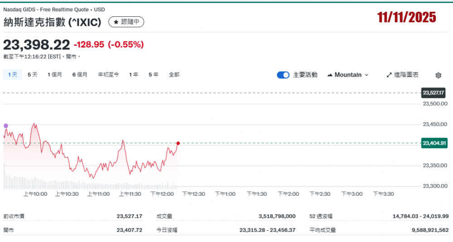Open chart settings gear icon
This screenshot has width=453, height=242.
(438, 75)
